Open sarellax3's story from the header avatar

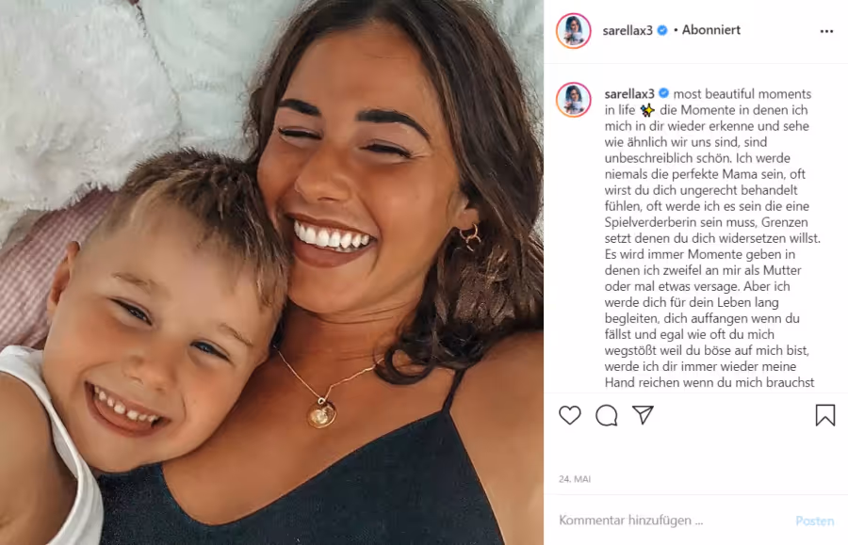coord(573,31)
